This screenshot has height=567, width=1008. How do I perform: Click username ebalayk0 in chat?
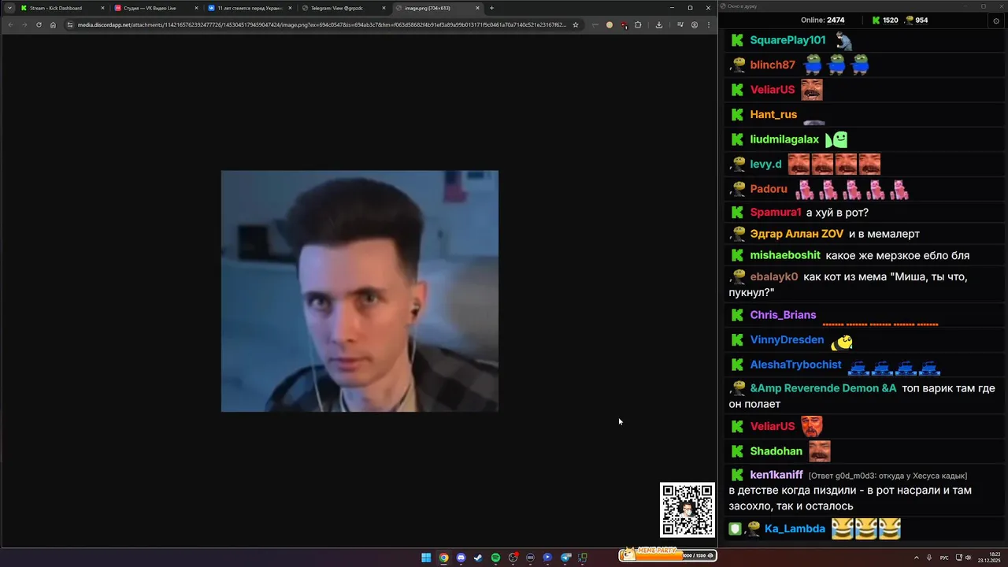click(774, 276)
